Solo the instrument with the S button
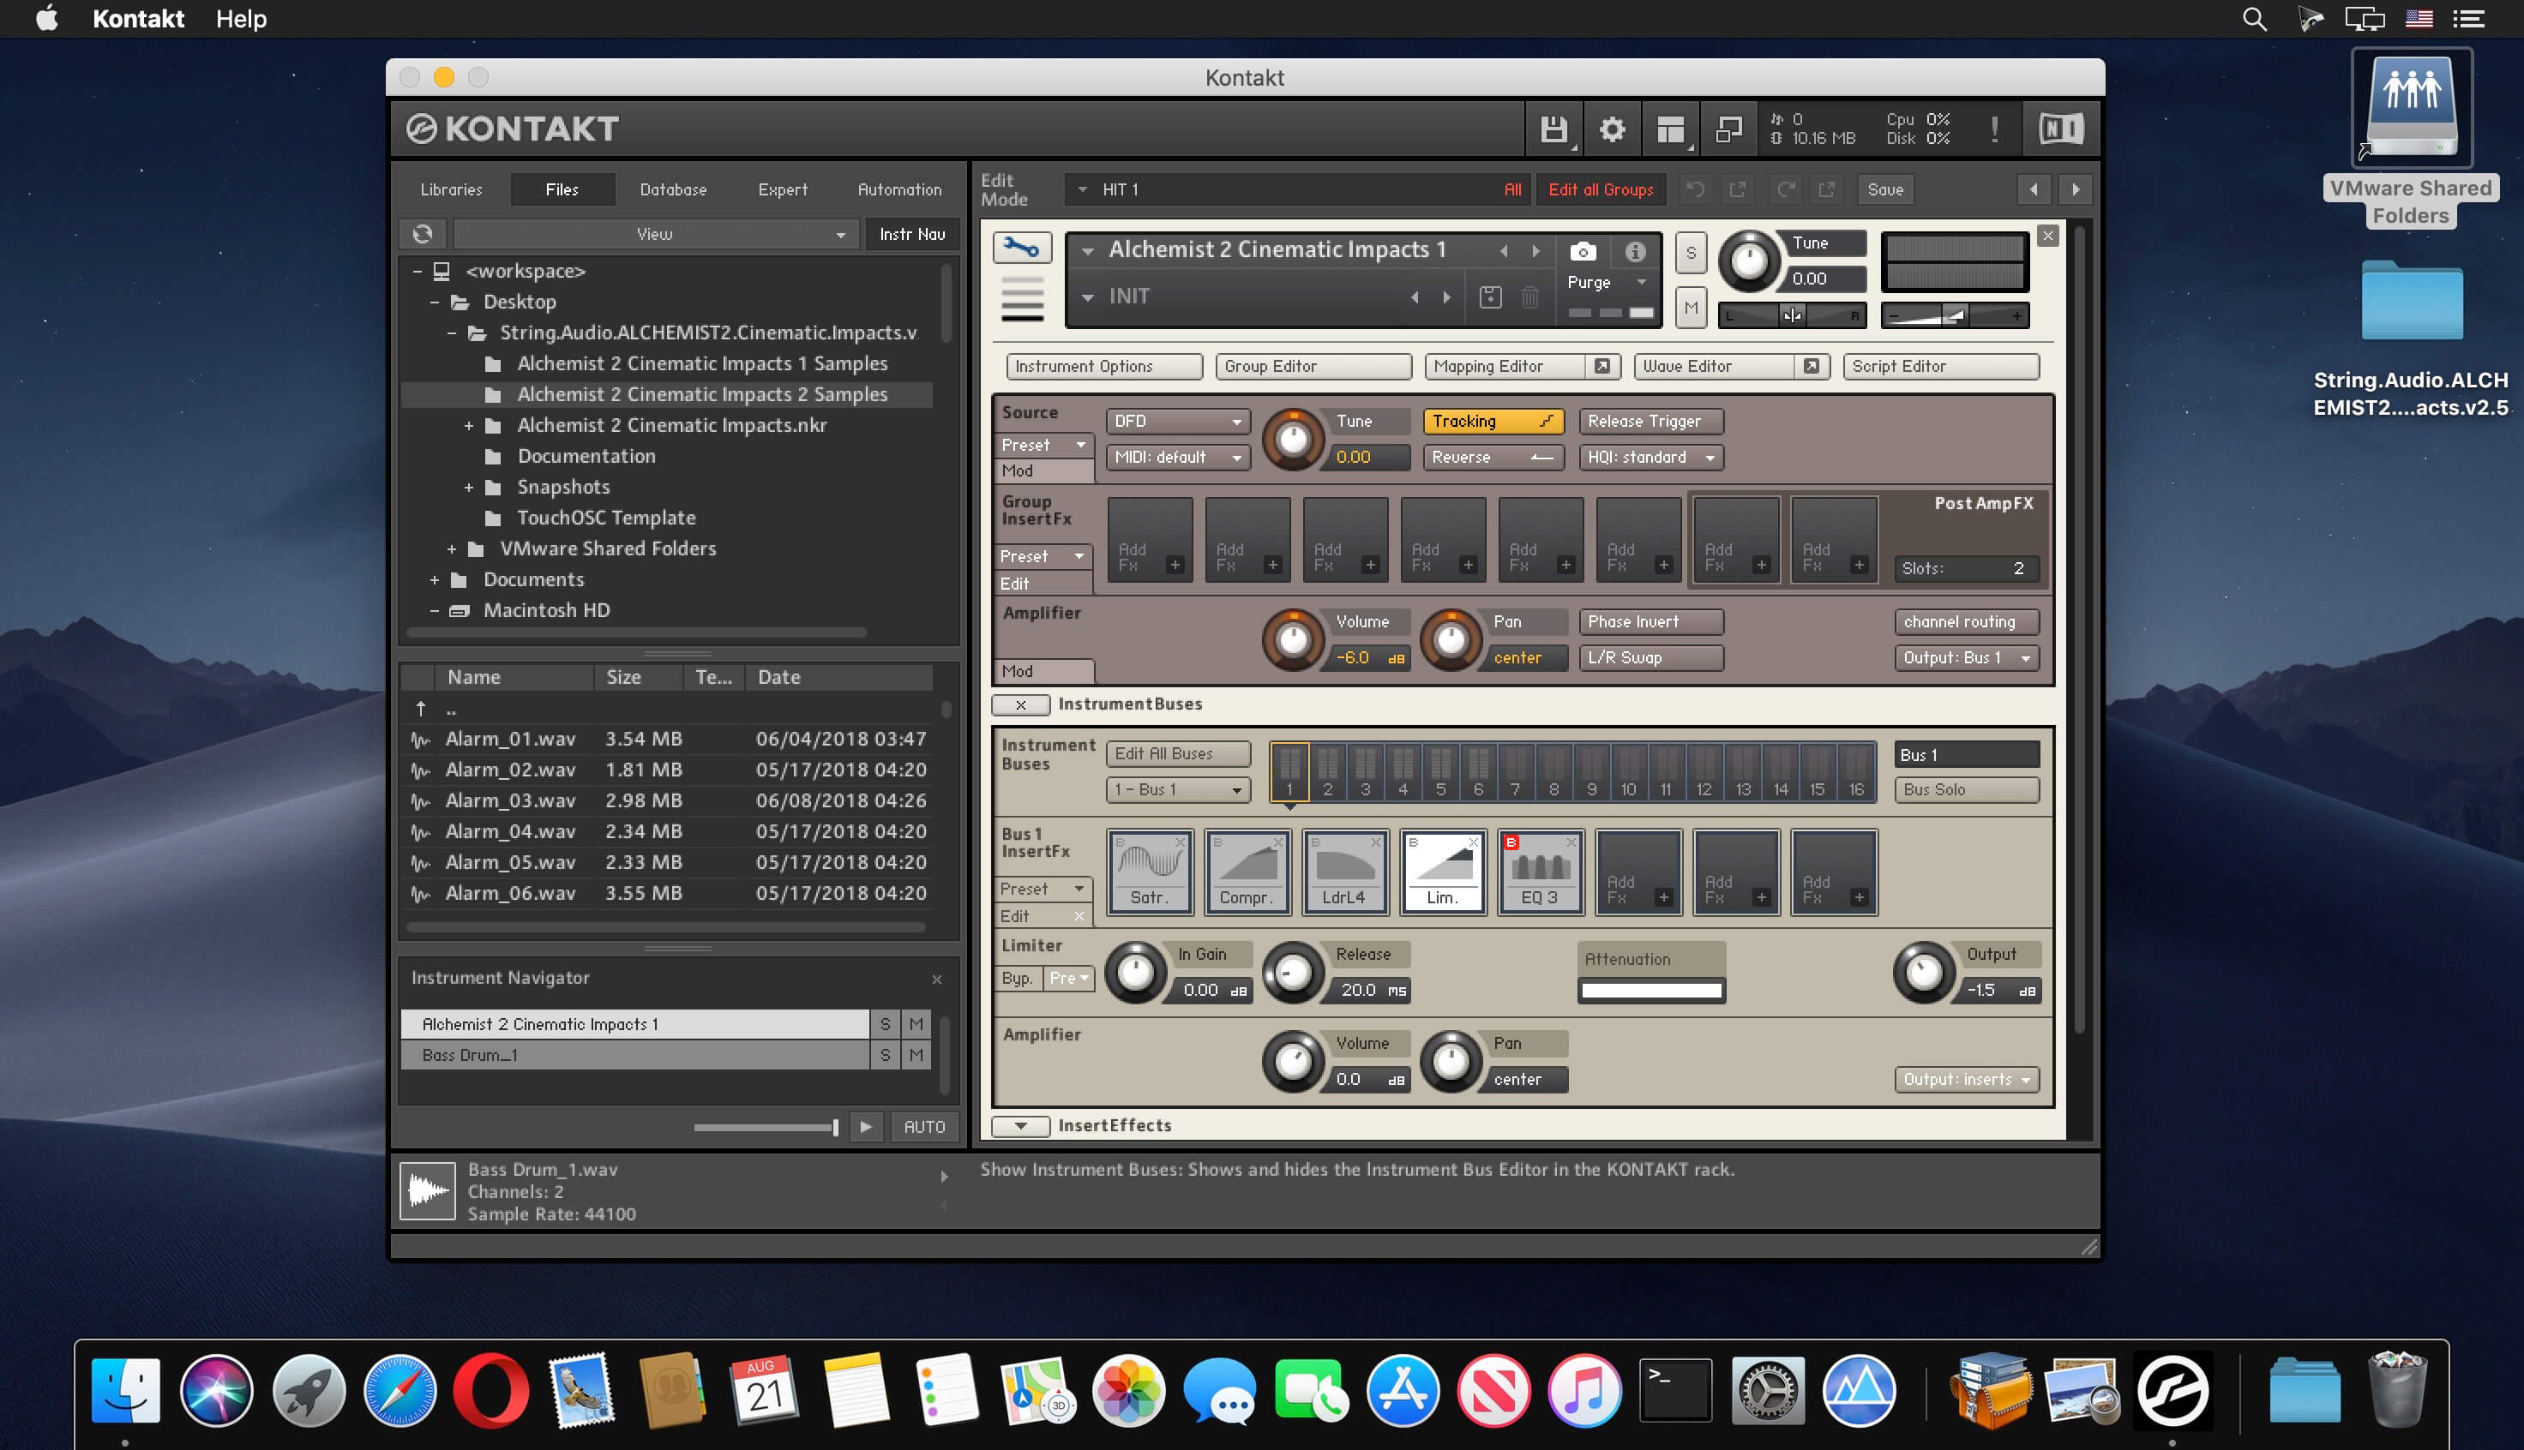 1691,253
